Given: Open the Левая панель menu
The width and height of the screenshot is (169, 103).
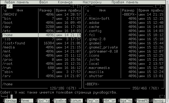Looking at the screenshot, I should [17, 2].
